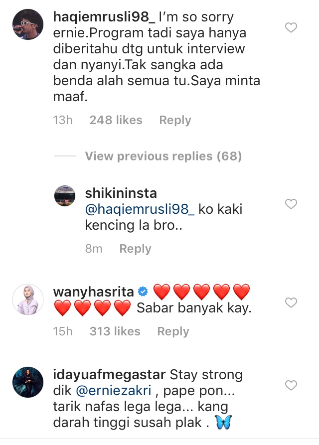The width and height of the screenshot is (319, 445).
Task: View the 313 likes on wanyhasrita's comment
Action: click(x=115, y=331)
